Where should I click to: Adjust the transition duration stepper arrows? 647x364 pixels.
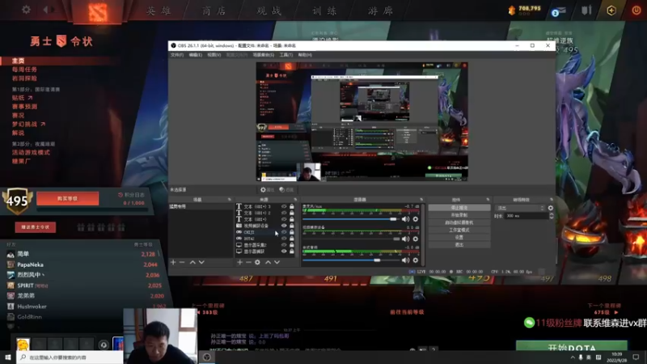552,216
